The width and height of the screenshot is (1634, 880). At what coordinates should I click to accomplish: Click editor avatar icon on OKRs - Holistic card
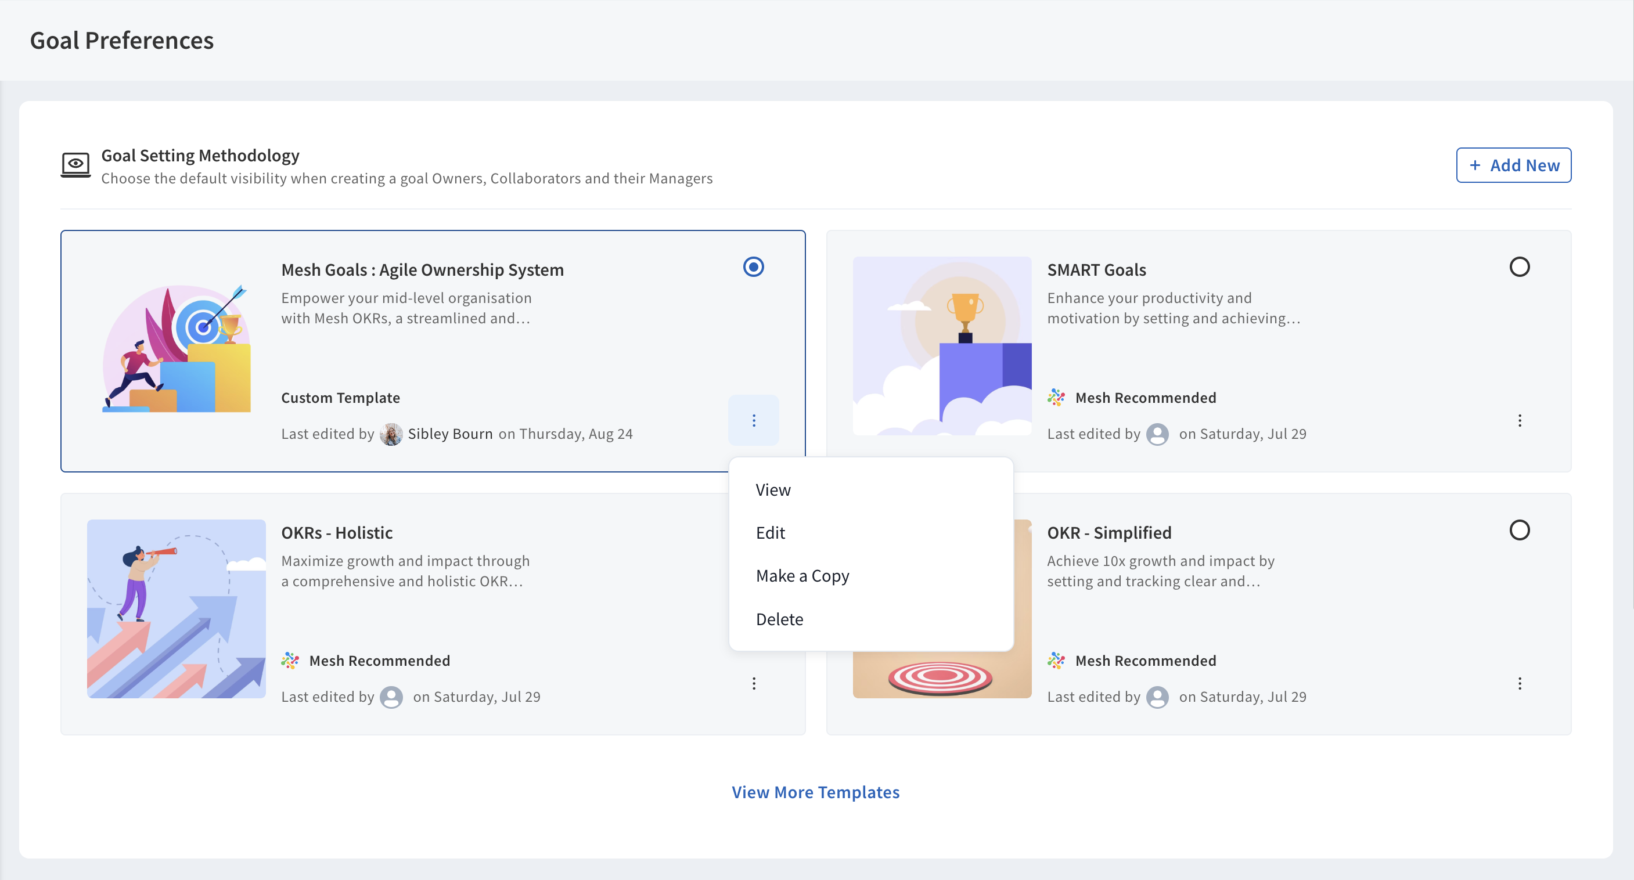pyautogui.click(x=391, y=697)
